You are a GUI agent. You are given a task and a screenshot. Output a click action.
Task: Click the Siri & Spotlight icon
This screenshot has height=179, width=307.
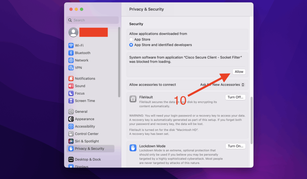coord(71,141)
